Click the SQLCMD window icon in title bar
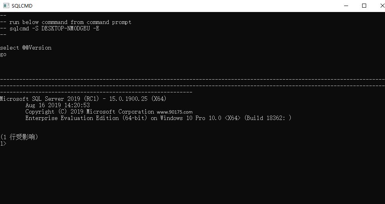 [x=6, y=6]
